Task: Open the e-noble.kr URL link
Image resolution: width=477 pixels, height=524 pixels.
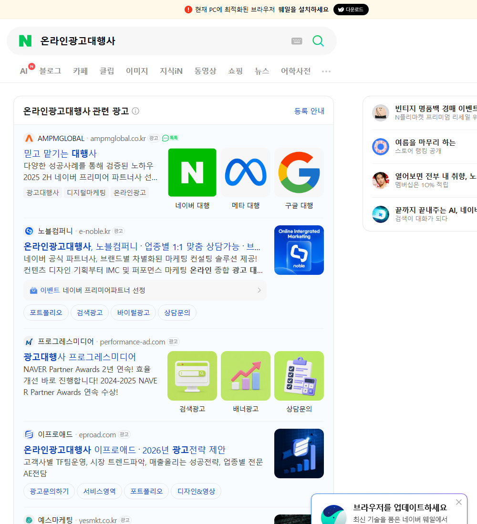Action: click(x=94, y=231)
